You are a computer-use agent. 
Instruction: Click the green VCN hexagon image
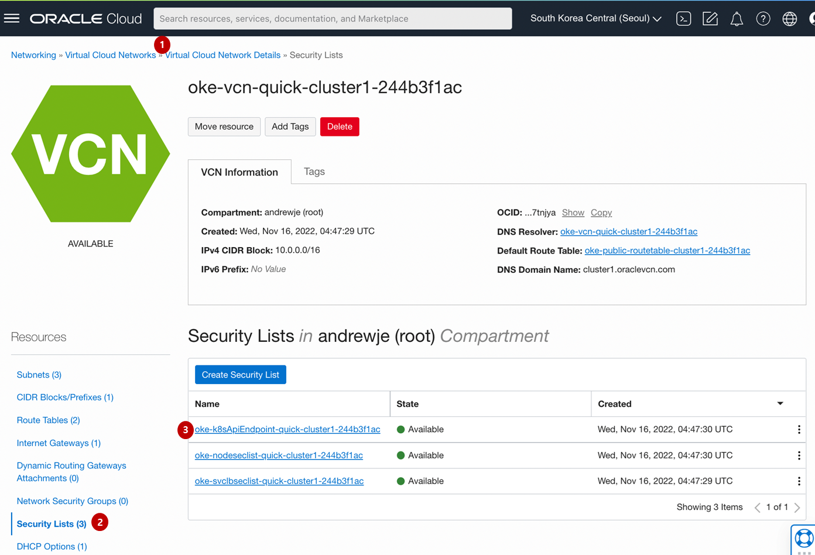click(x=90, y=154)
